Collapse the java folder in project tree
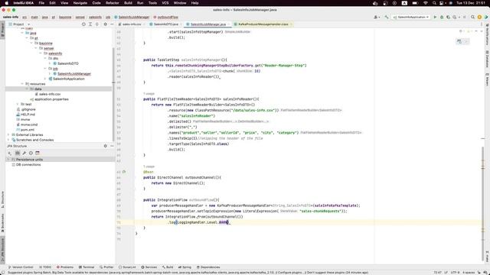 point(22,33)
